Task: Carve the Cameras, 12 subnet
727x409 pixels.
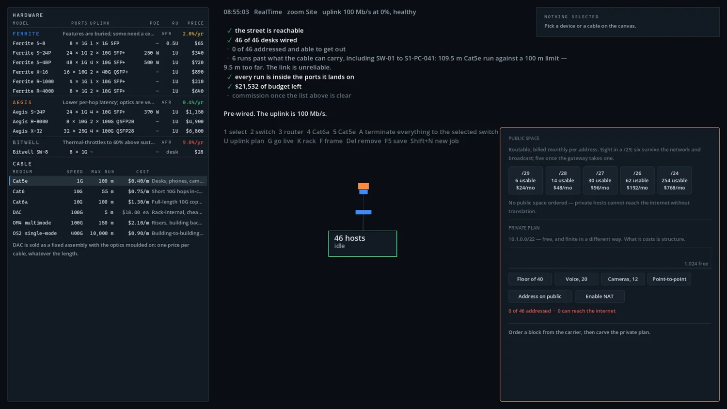Action: click(623, 279)
